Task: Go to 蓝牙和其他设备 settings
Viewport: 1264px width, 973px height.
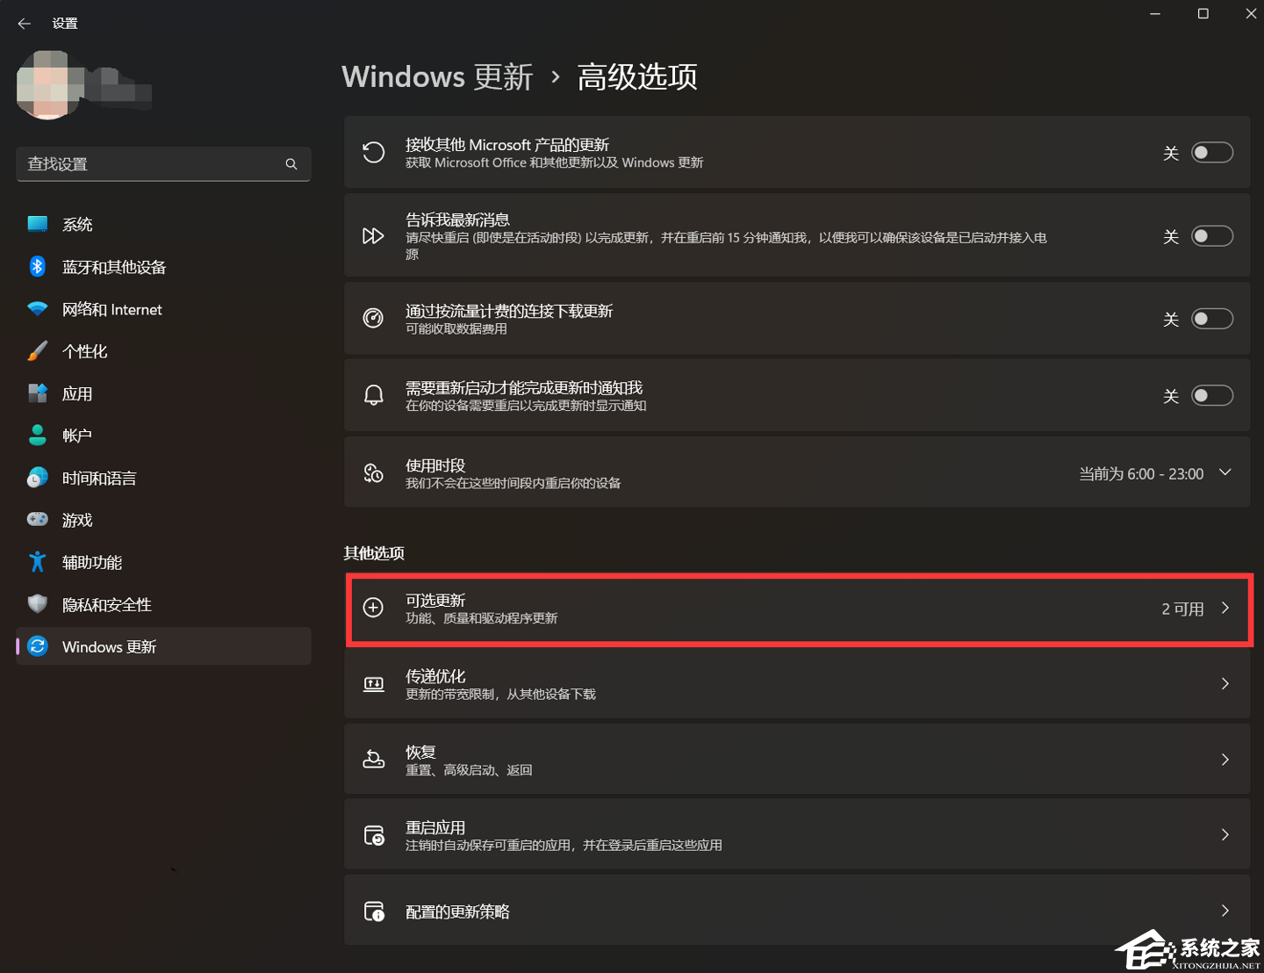Action: click(163, 266)
